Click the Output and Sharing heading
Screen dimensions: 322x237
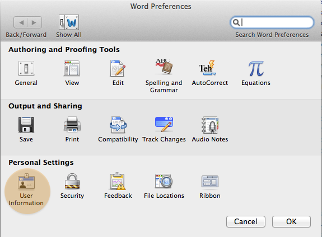(x=45, y=106)
